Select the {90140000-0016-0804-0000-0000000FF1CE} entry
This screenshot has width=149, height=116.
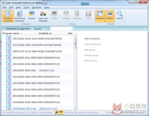(x=38, y=90)
